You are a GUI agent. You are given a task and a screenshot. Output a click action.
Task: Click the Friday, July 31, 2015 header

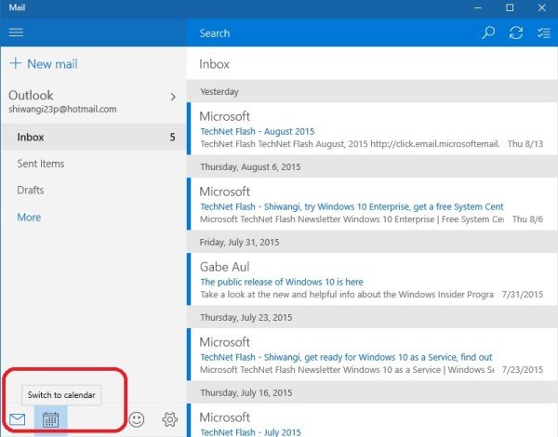pyautogui.click(x=372, y=242)
